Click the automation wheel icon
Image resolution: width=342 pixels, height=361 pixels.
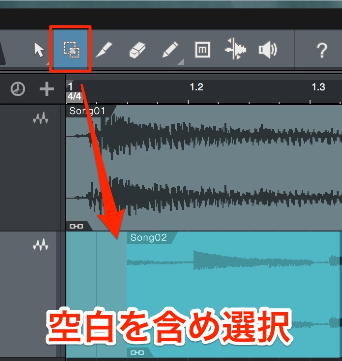click(18, 88)
